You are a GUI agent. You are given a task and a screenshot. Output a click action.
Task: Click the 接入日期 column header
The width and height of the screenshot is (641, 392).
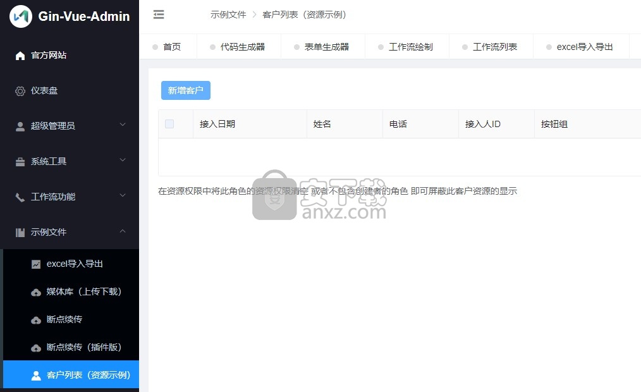click(x=217, y=124)
